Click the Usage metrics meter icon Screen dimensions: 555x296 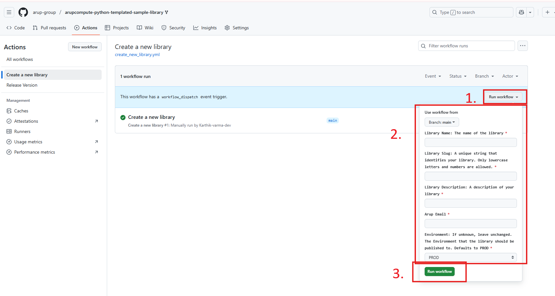coord(9,142)
